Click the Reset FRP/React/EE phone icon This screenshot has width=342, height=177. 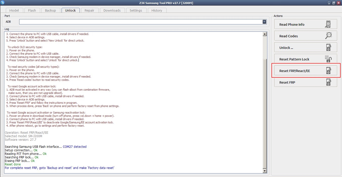pyautogui.click(x=328, y=70)
